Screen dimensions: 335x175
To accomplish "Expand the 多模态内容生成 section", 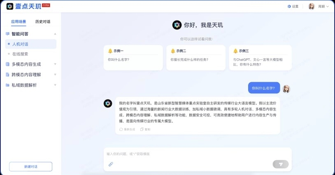I will click(55, 64).
